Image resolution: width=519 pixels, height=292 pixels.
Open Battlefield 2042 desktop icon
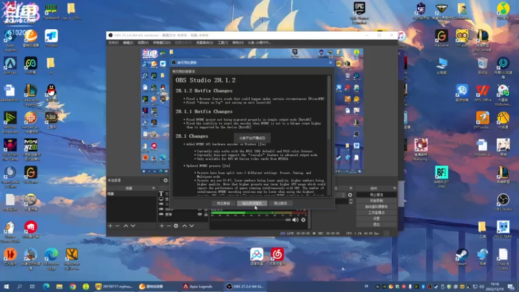coord(441,176)
